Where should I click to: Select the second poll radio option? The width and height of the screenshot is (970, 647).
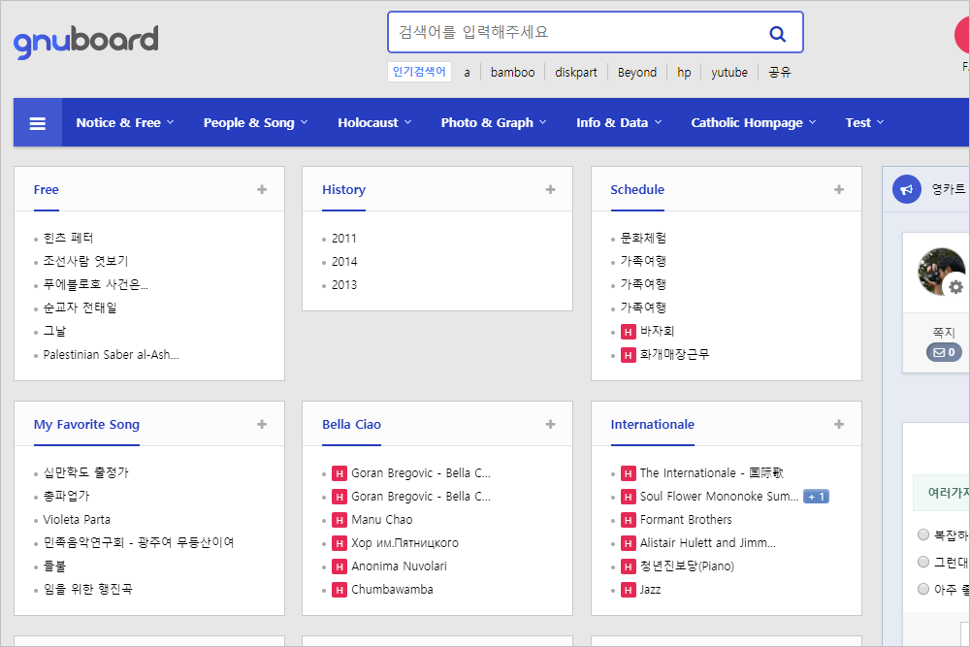(x=923, y=562)
